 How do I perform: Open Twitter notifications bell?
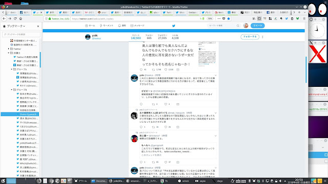[122, 26]
